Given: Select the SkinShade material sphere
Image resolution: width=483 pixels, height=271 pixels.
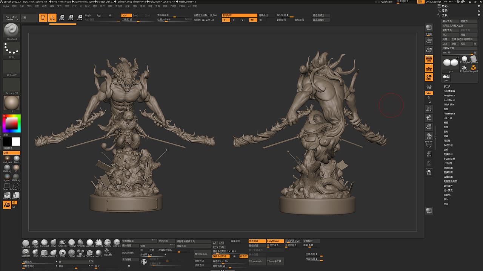Looking at the screenshot, I should (90, 244).
